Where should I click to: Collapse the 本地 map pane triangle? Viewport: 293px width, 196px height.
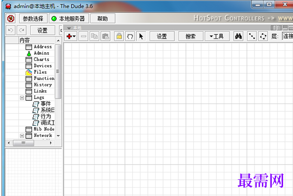69,28
